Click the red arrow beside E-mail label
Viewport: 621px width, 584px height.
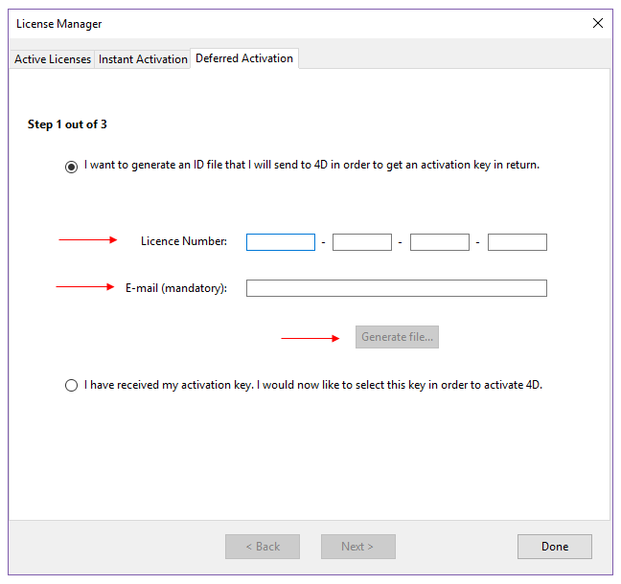(84, 286)
